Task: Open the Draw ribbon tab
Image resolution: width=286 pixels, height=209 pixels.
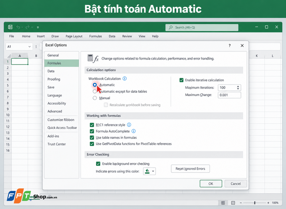Action: tap(55, 36)
